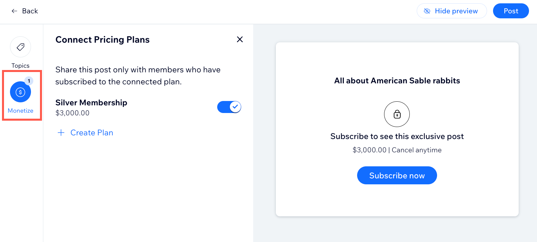Click the plus icon beside Create Plan
Image resolution: width=537 pixels, height=242 pixels.
point(61,133)
